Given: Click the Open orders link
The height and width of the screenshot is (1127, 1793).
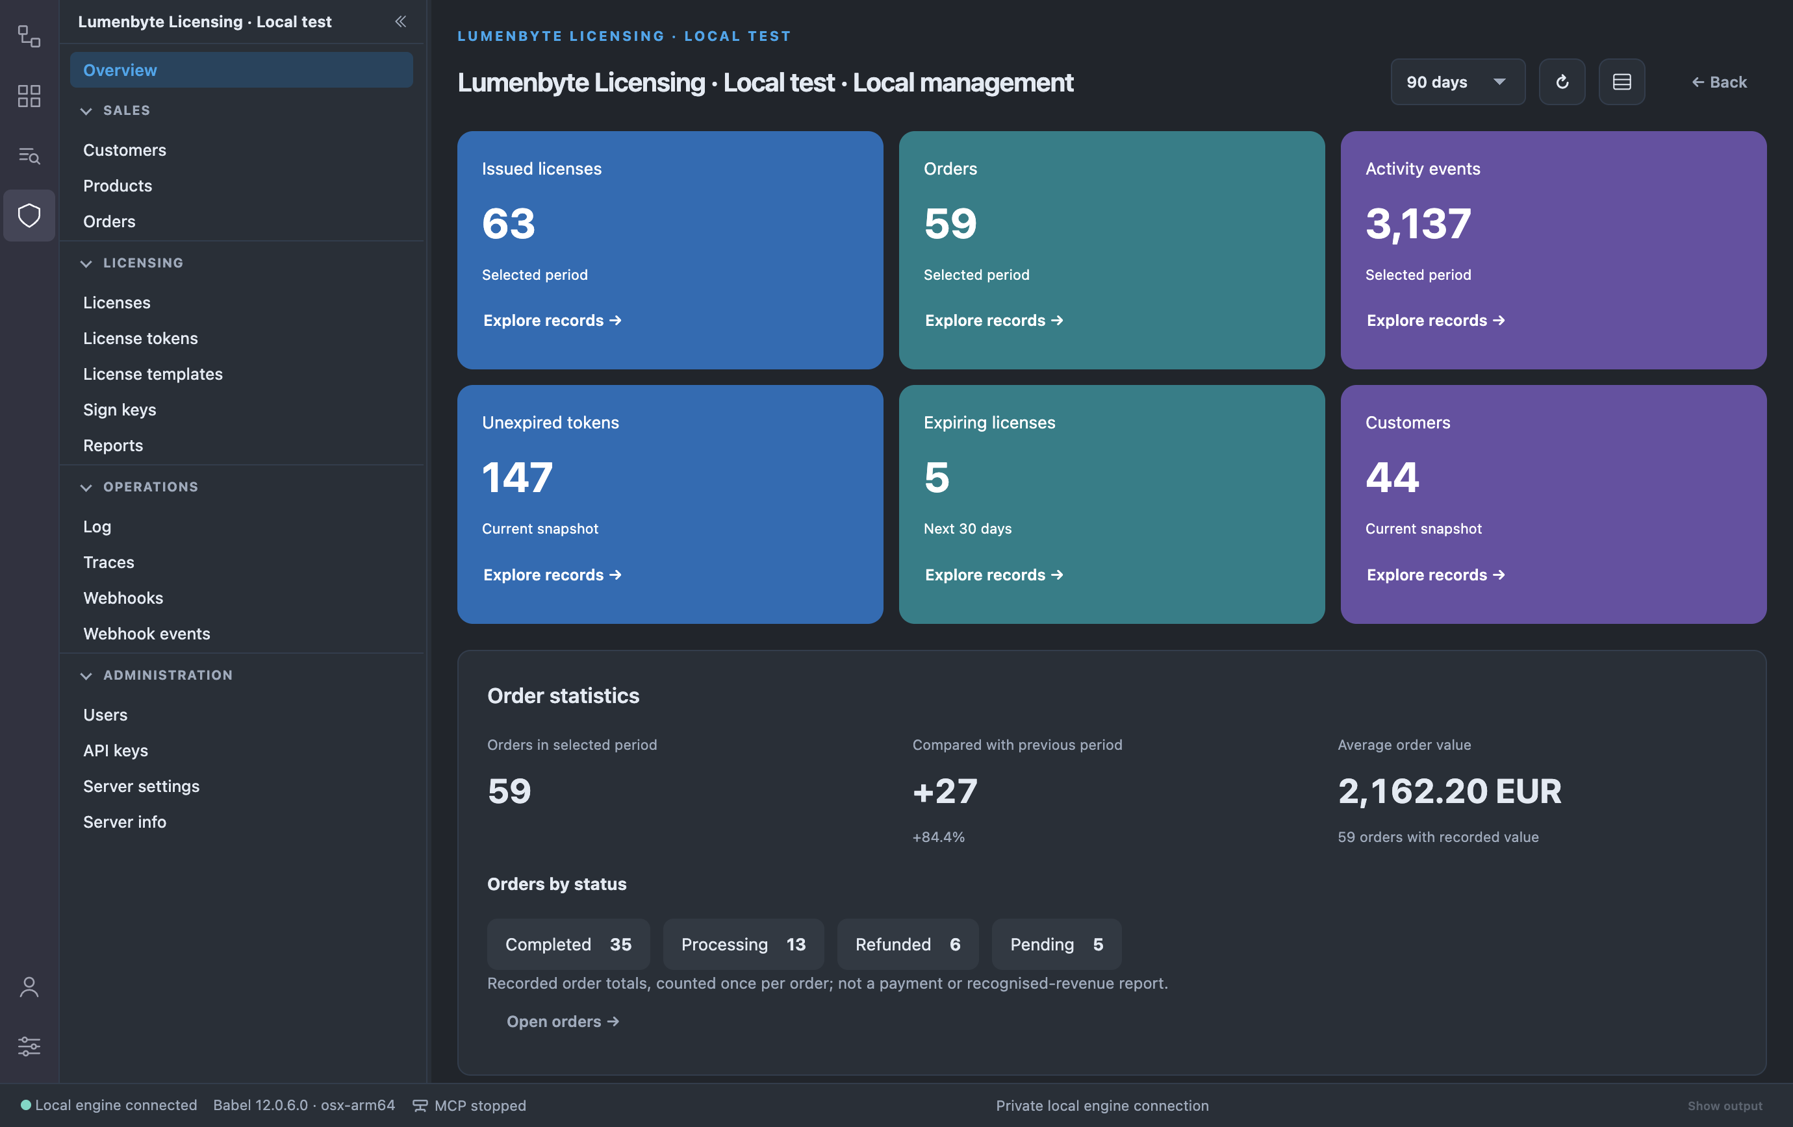Looking at the screenshot, I should [562, 1021].
